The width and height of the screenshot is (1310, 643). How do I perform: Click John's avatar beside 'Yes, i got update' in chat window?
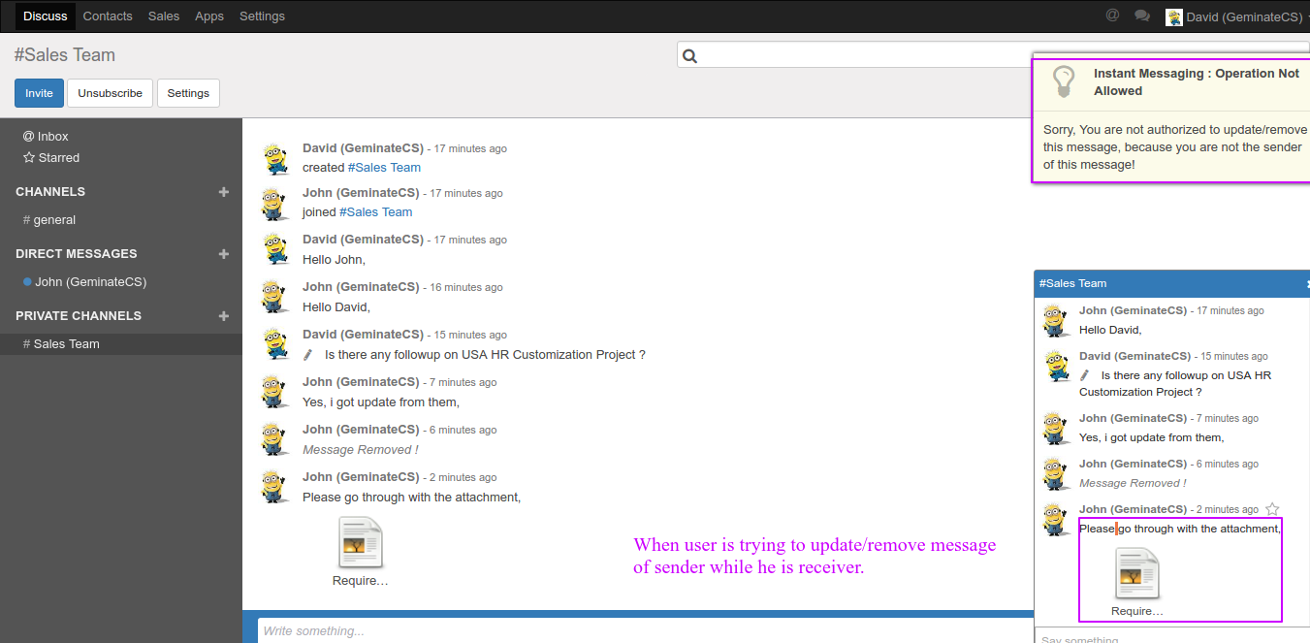pos(1056,428)
